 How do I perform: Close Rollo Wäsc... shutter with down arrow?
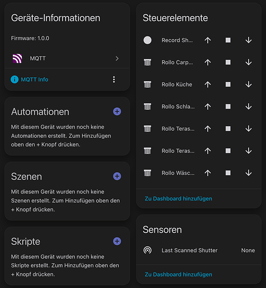click(249, 173)
